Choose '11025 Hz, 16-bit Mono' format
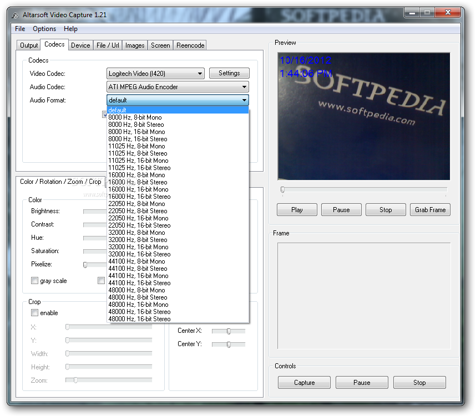The height and width of the screenshot is (417, 476). click(178, 161)
